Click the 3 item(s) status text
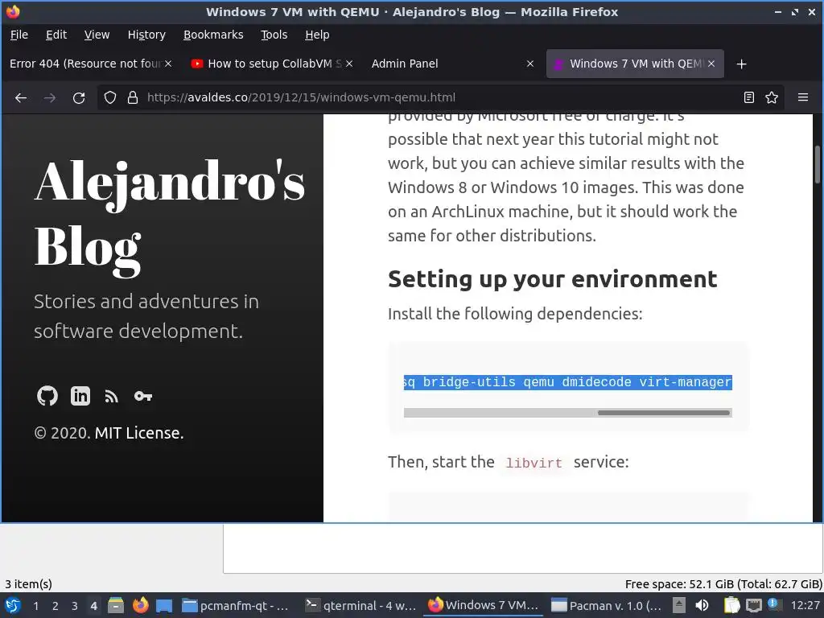This screenshot has width=824, height=618. tap(29, 584)
